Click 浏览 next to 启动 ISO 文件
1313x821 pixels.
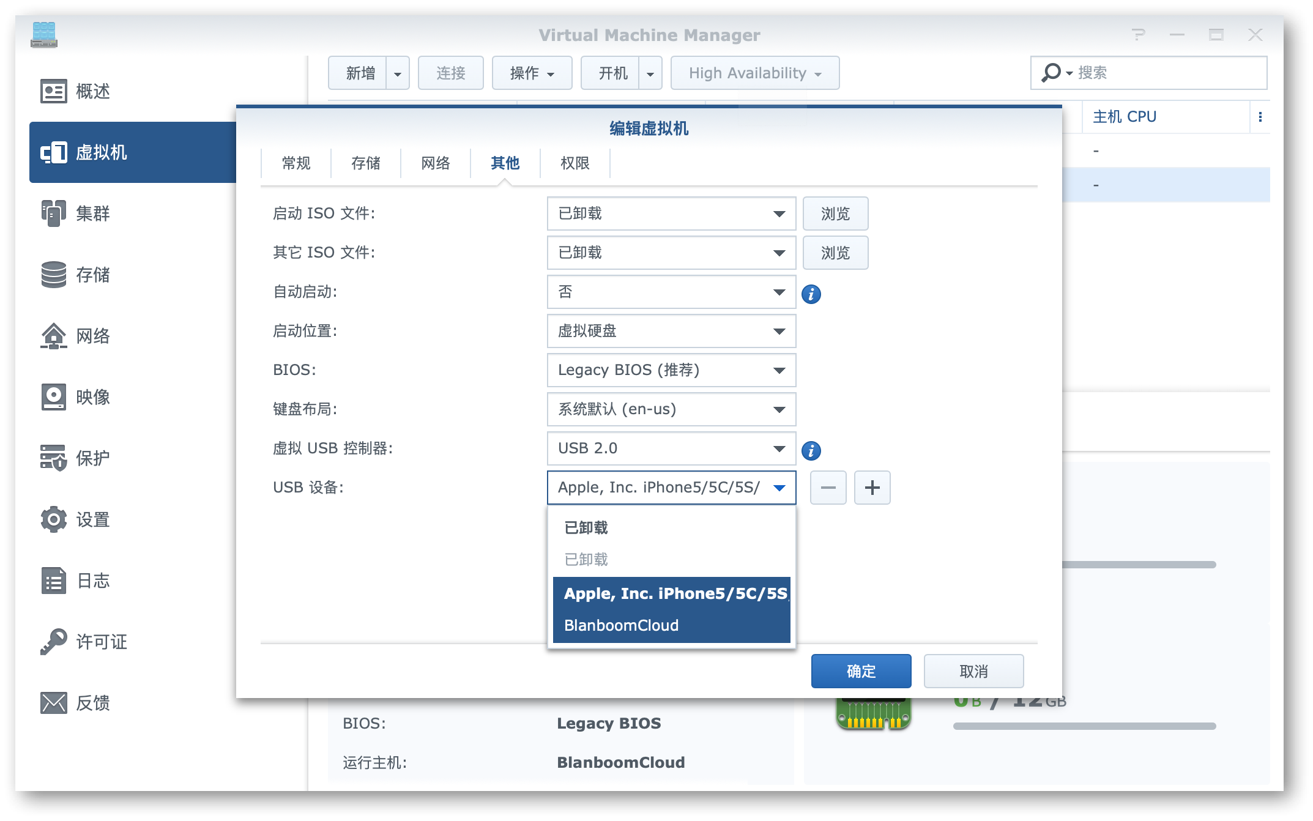pyautogui.click(x=835, y=214)
